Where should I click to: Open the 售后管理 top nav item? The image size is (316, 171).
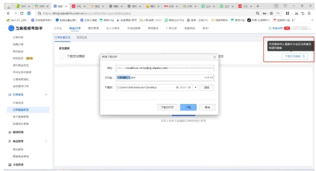[94, 28]
